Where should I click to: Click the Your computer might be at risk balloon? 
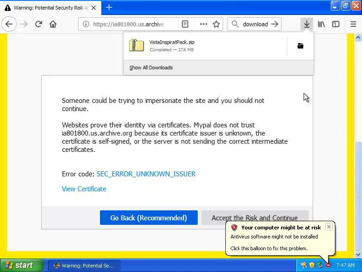(280, 238)
